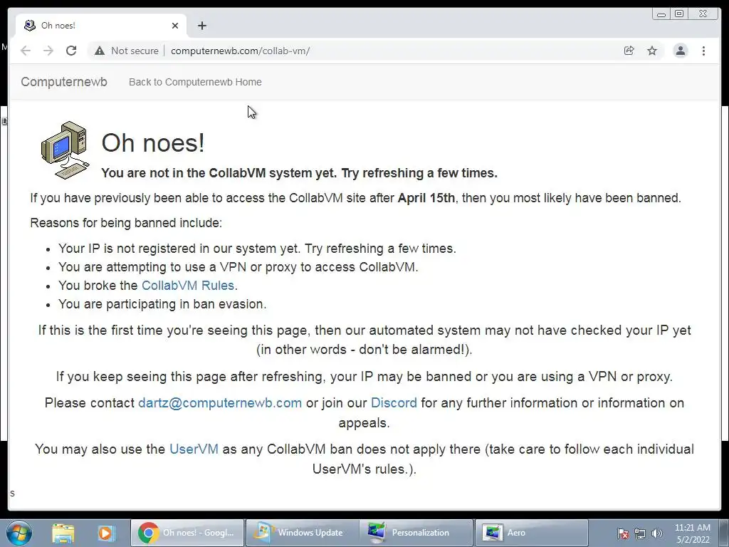The height and width of the screenshot is (547, 729).
Task: Email dartz@computernewb.com link
Action: click(220, 403)
